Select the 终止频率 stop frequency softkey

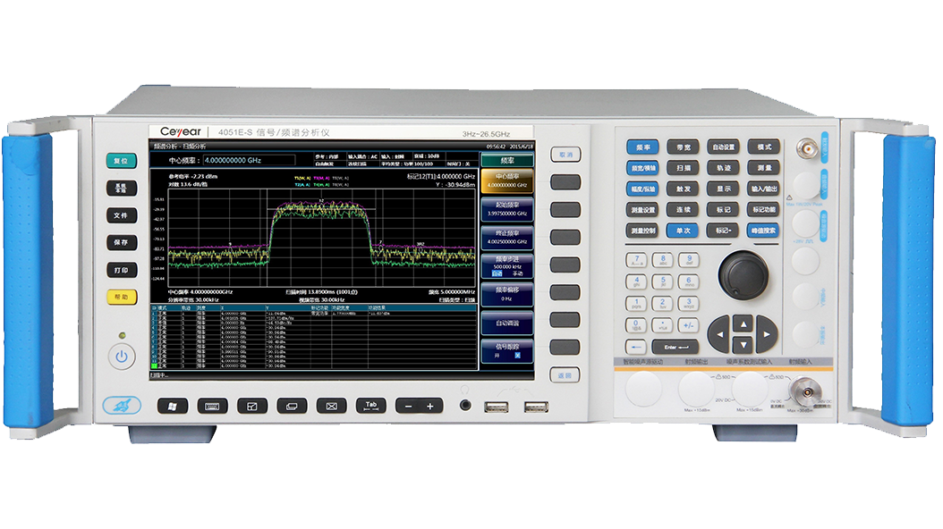click(507, 238)
